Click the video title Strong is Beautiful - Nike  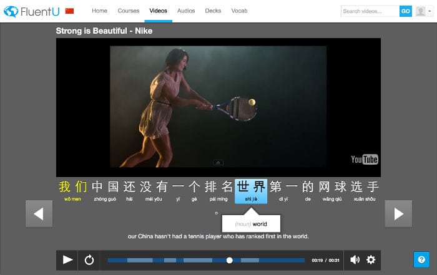point(104,31)
